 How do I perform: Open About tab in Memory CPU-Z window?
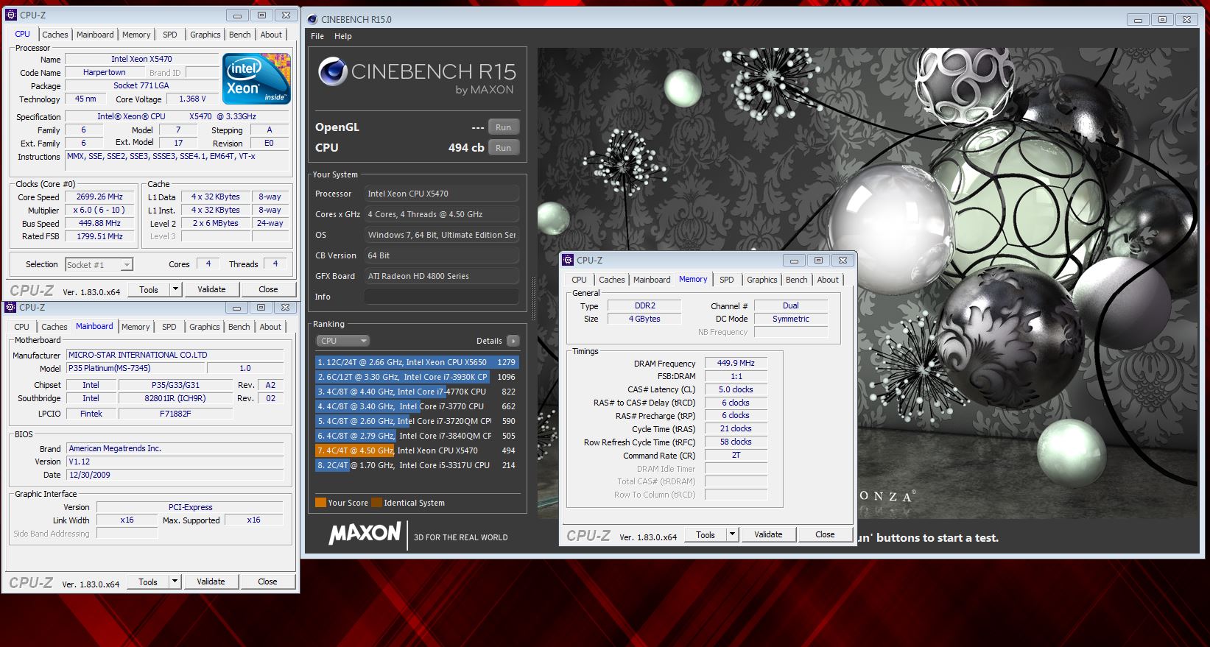tap(828, 280)
